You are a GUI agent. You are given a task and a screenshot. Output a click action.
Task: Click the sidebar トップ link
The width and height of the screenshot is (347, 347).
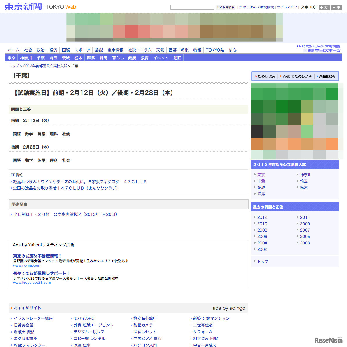[263, 262]
